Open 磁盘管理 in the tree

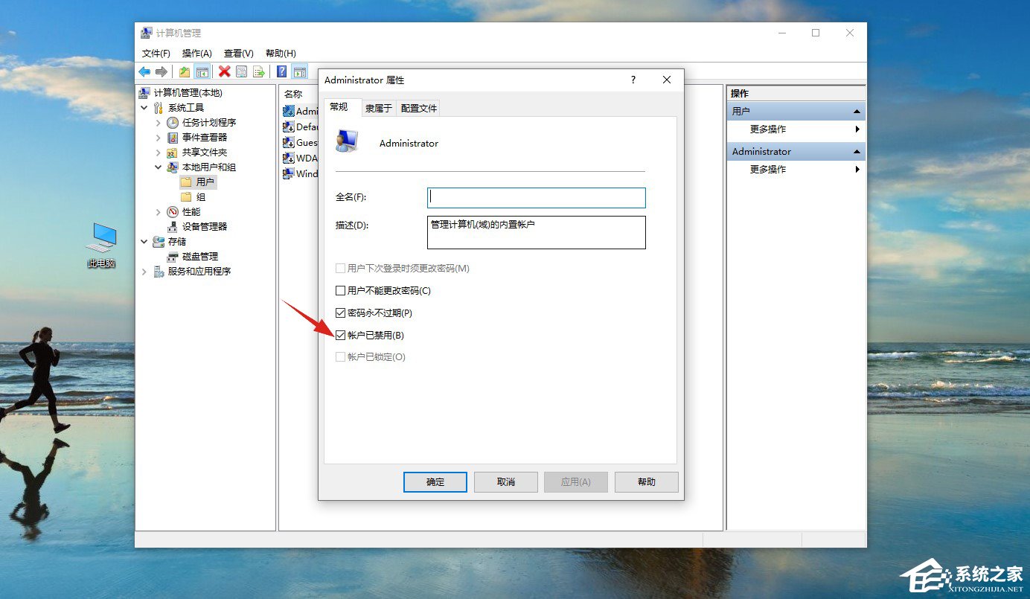[192, 257]
